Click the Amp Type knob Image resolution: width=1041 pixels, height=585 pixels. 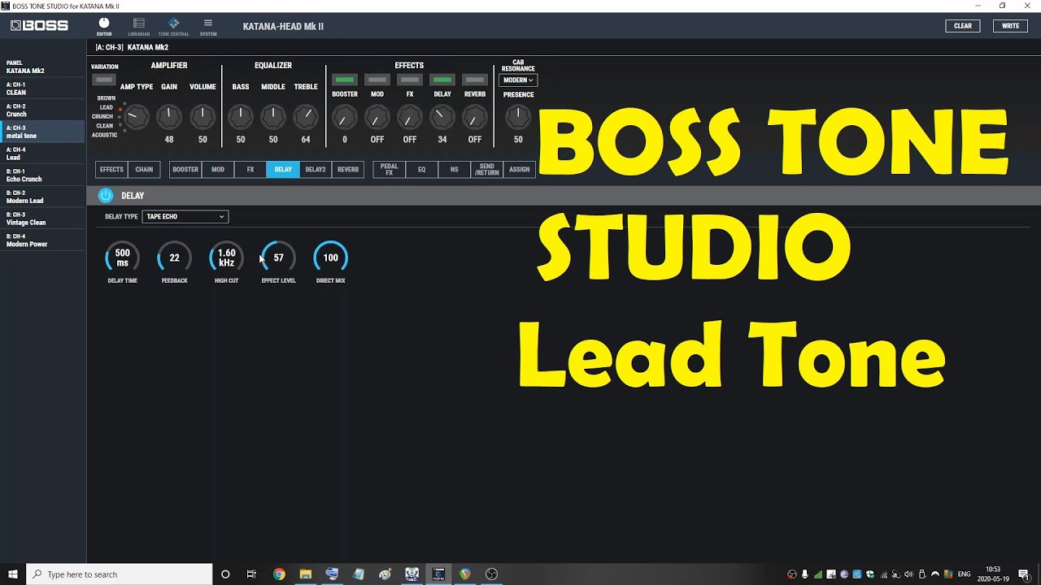(136, 117)
